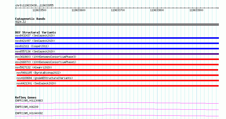The image size is (226, 119).
Task: Click ruler position 119633900
Action: (196, 10)
